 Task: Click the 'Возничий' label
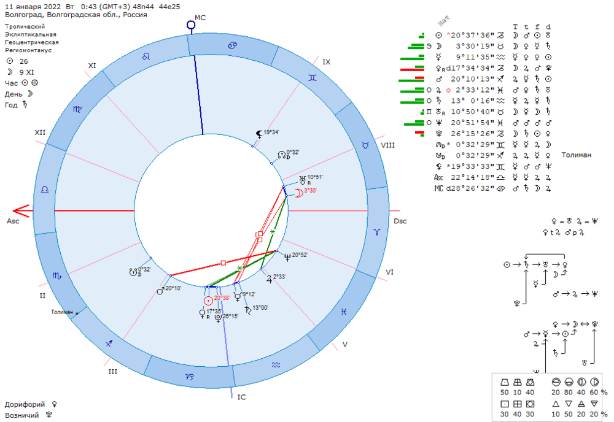[x=21, y=415]
